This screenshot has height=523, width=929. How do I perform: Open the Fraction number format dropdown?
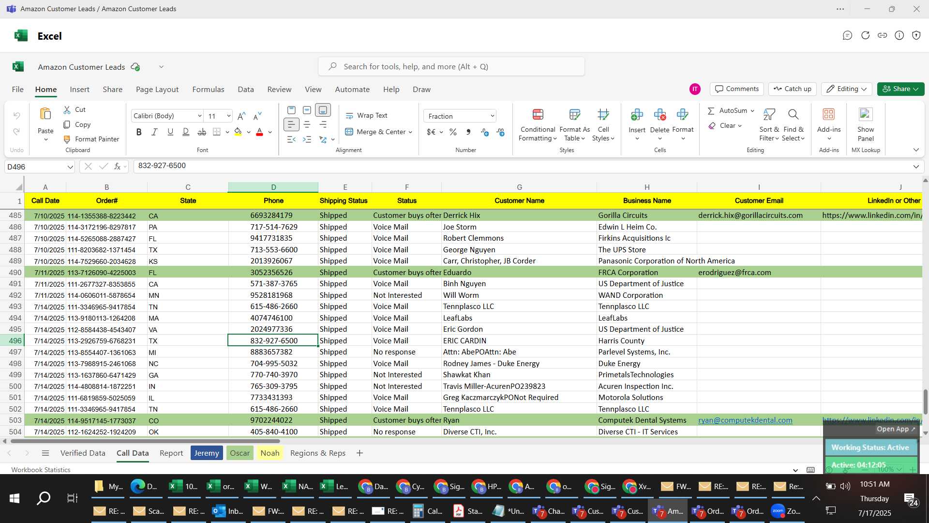[x=492, y=116]
